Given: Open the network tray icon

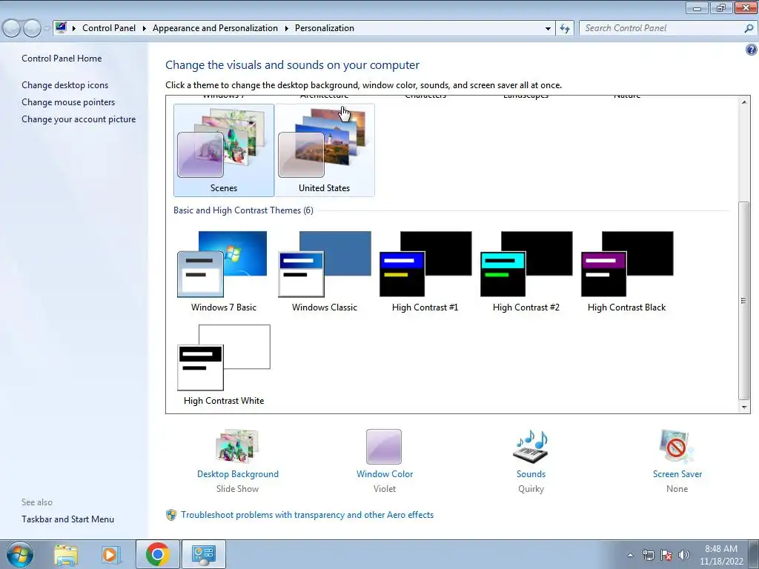Looking at the screenshot, I should (x=648, y=555).
